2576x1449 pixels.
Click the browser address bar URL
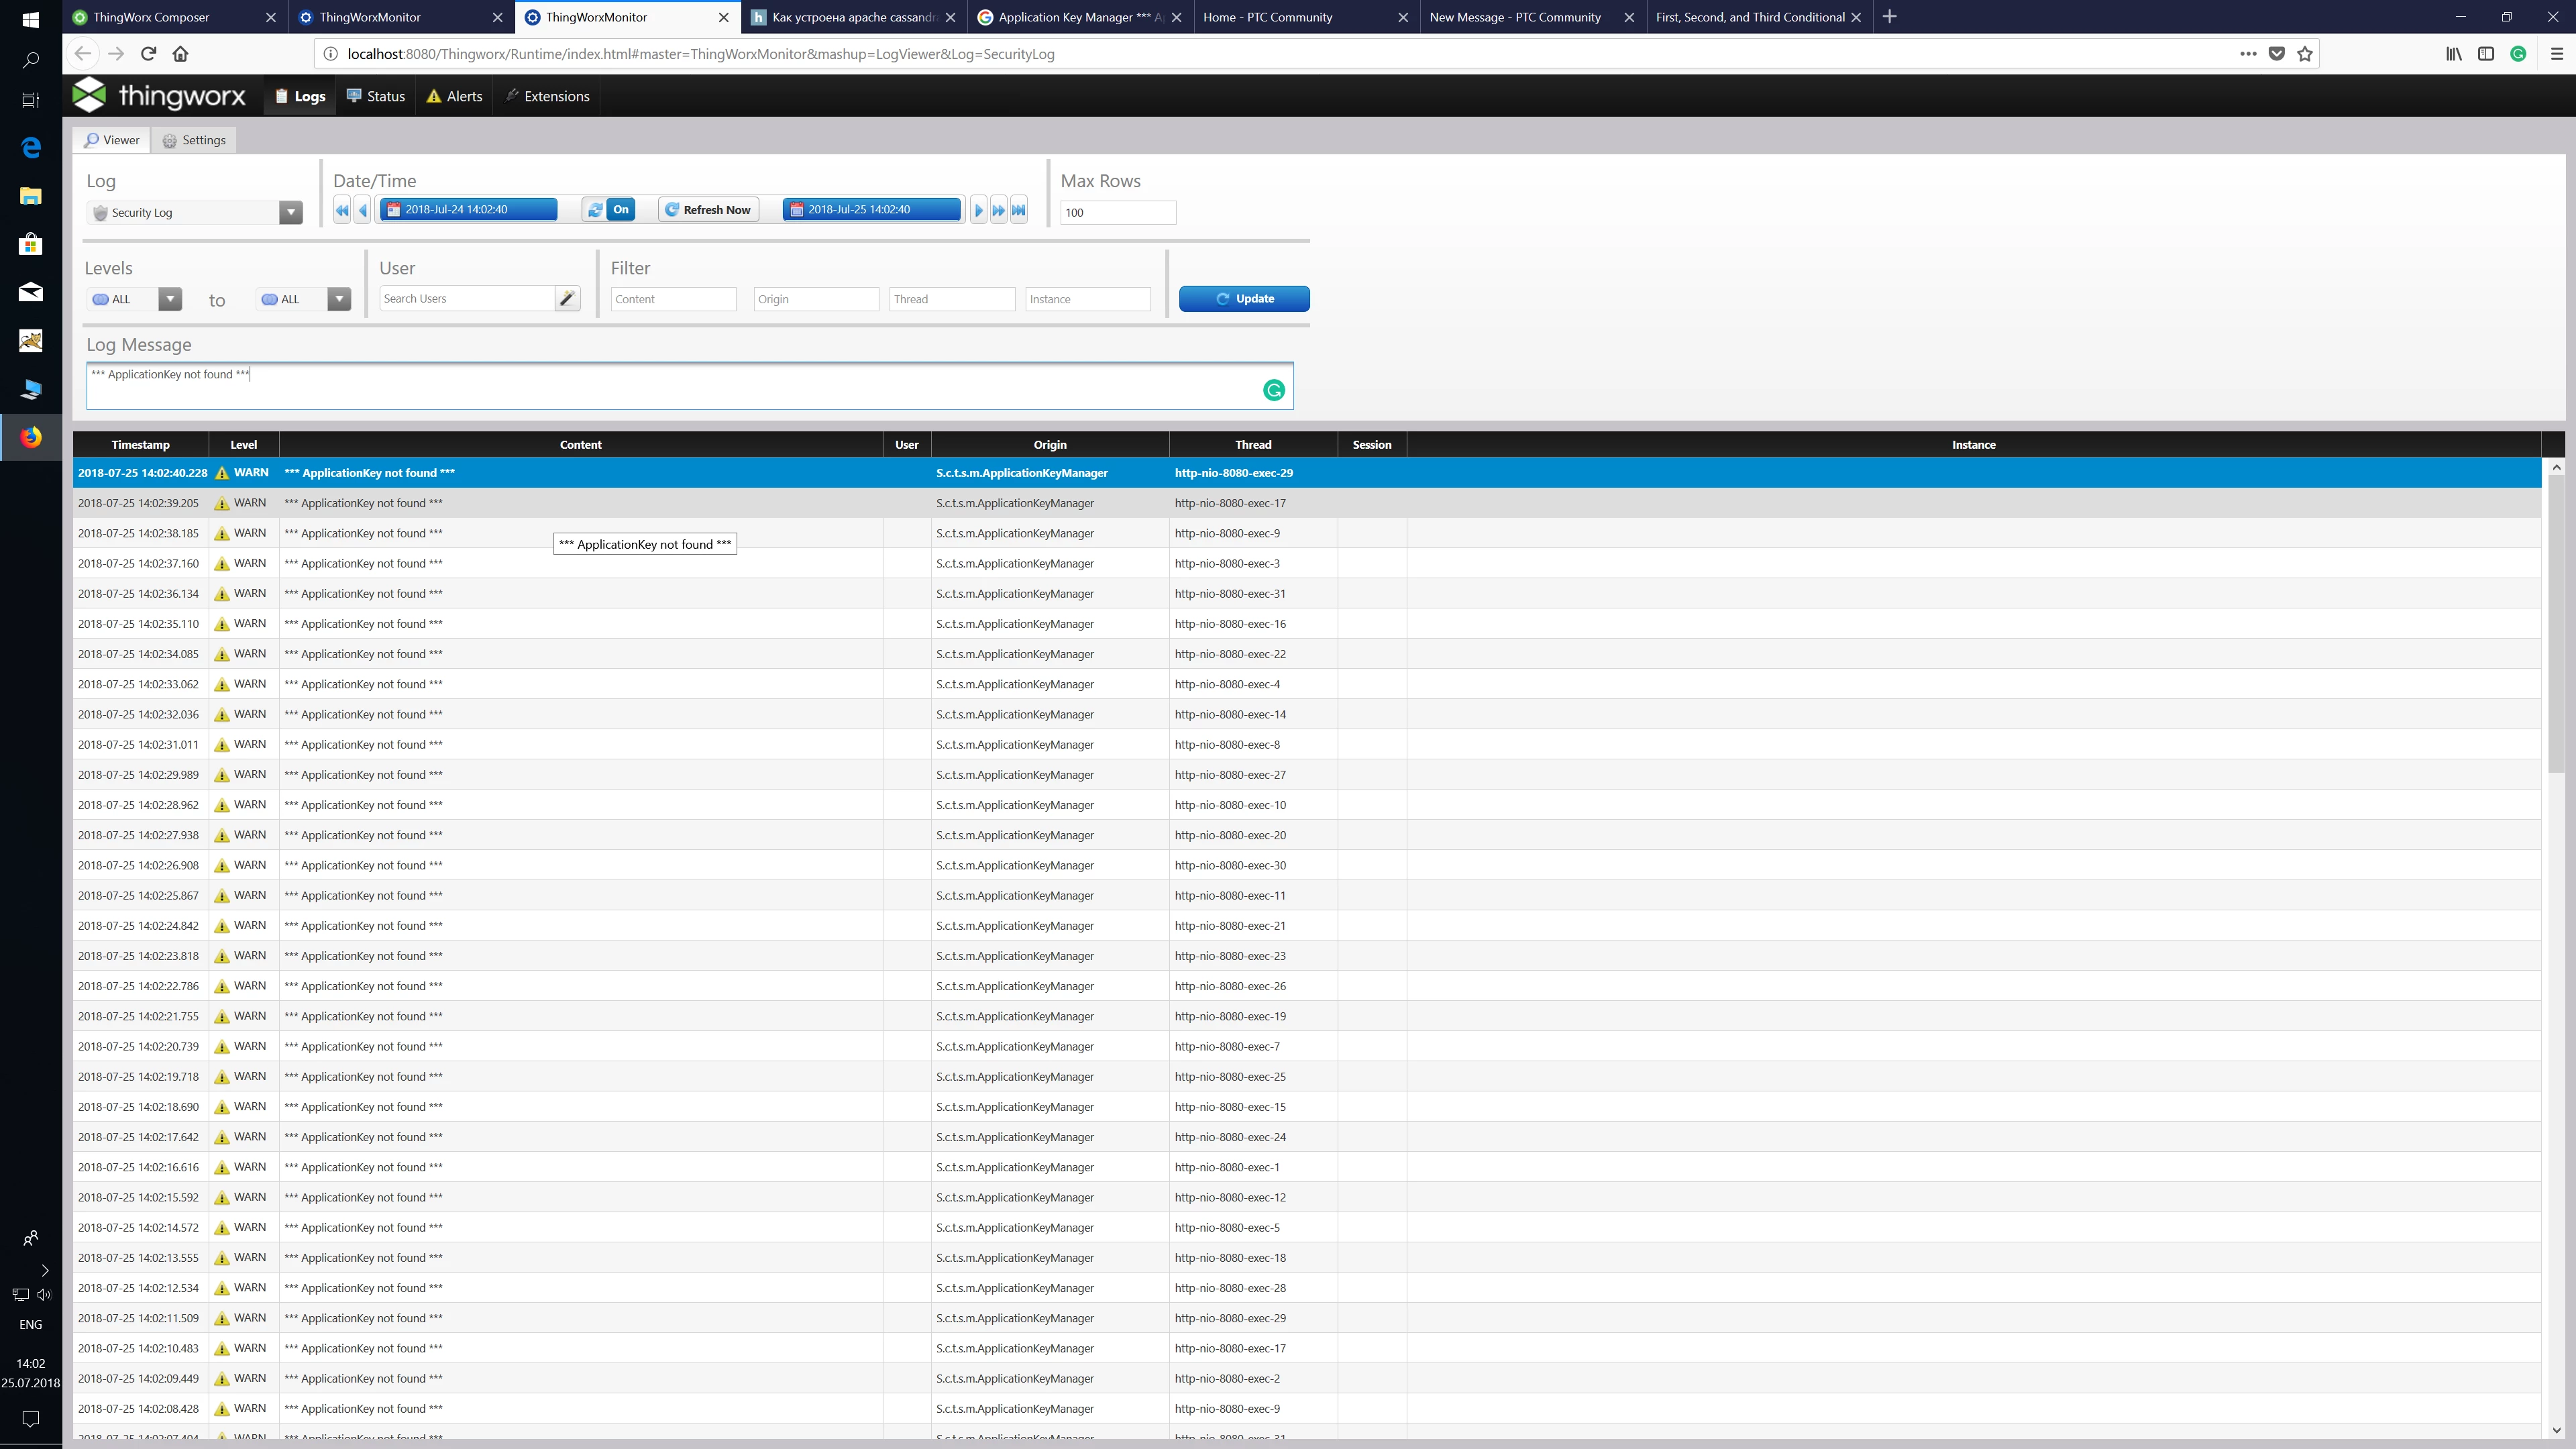[701, 54]
